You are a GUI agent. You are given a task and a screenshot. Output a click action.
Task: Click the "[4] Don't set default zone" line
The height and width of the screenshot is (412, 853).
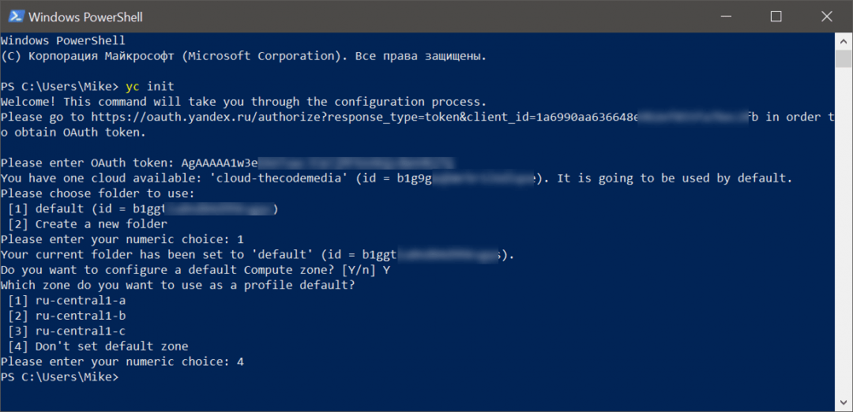[98, 346]
